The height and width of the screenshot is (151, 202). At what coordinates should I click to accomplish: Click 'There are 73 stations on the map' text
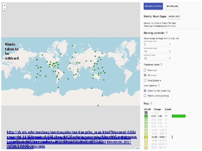160,26
